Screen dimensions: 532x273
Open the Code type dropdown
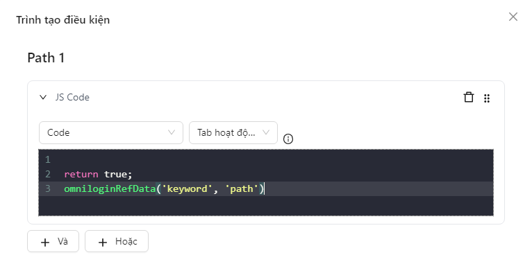click(x=111, y=132)
